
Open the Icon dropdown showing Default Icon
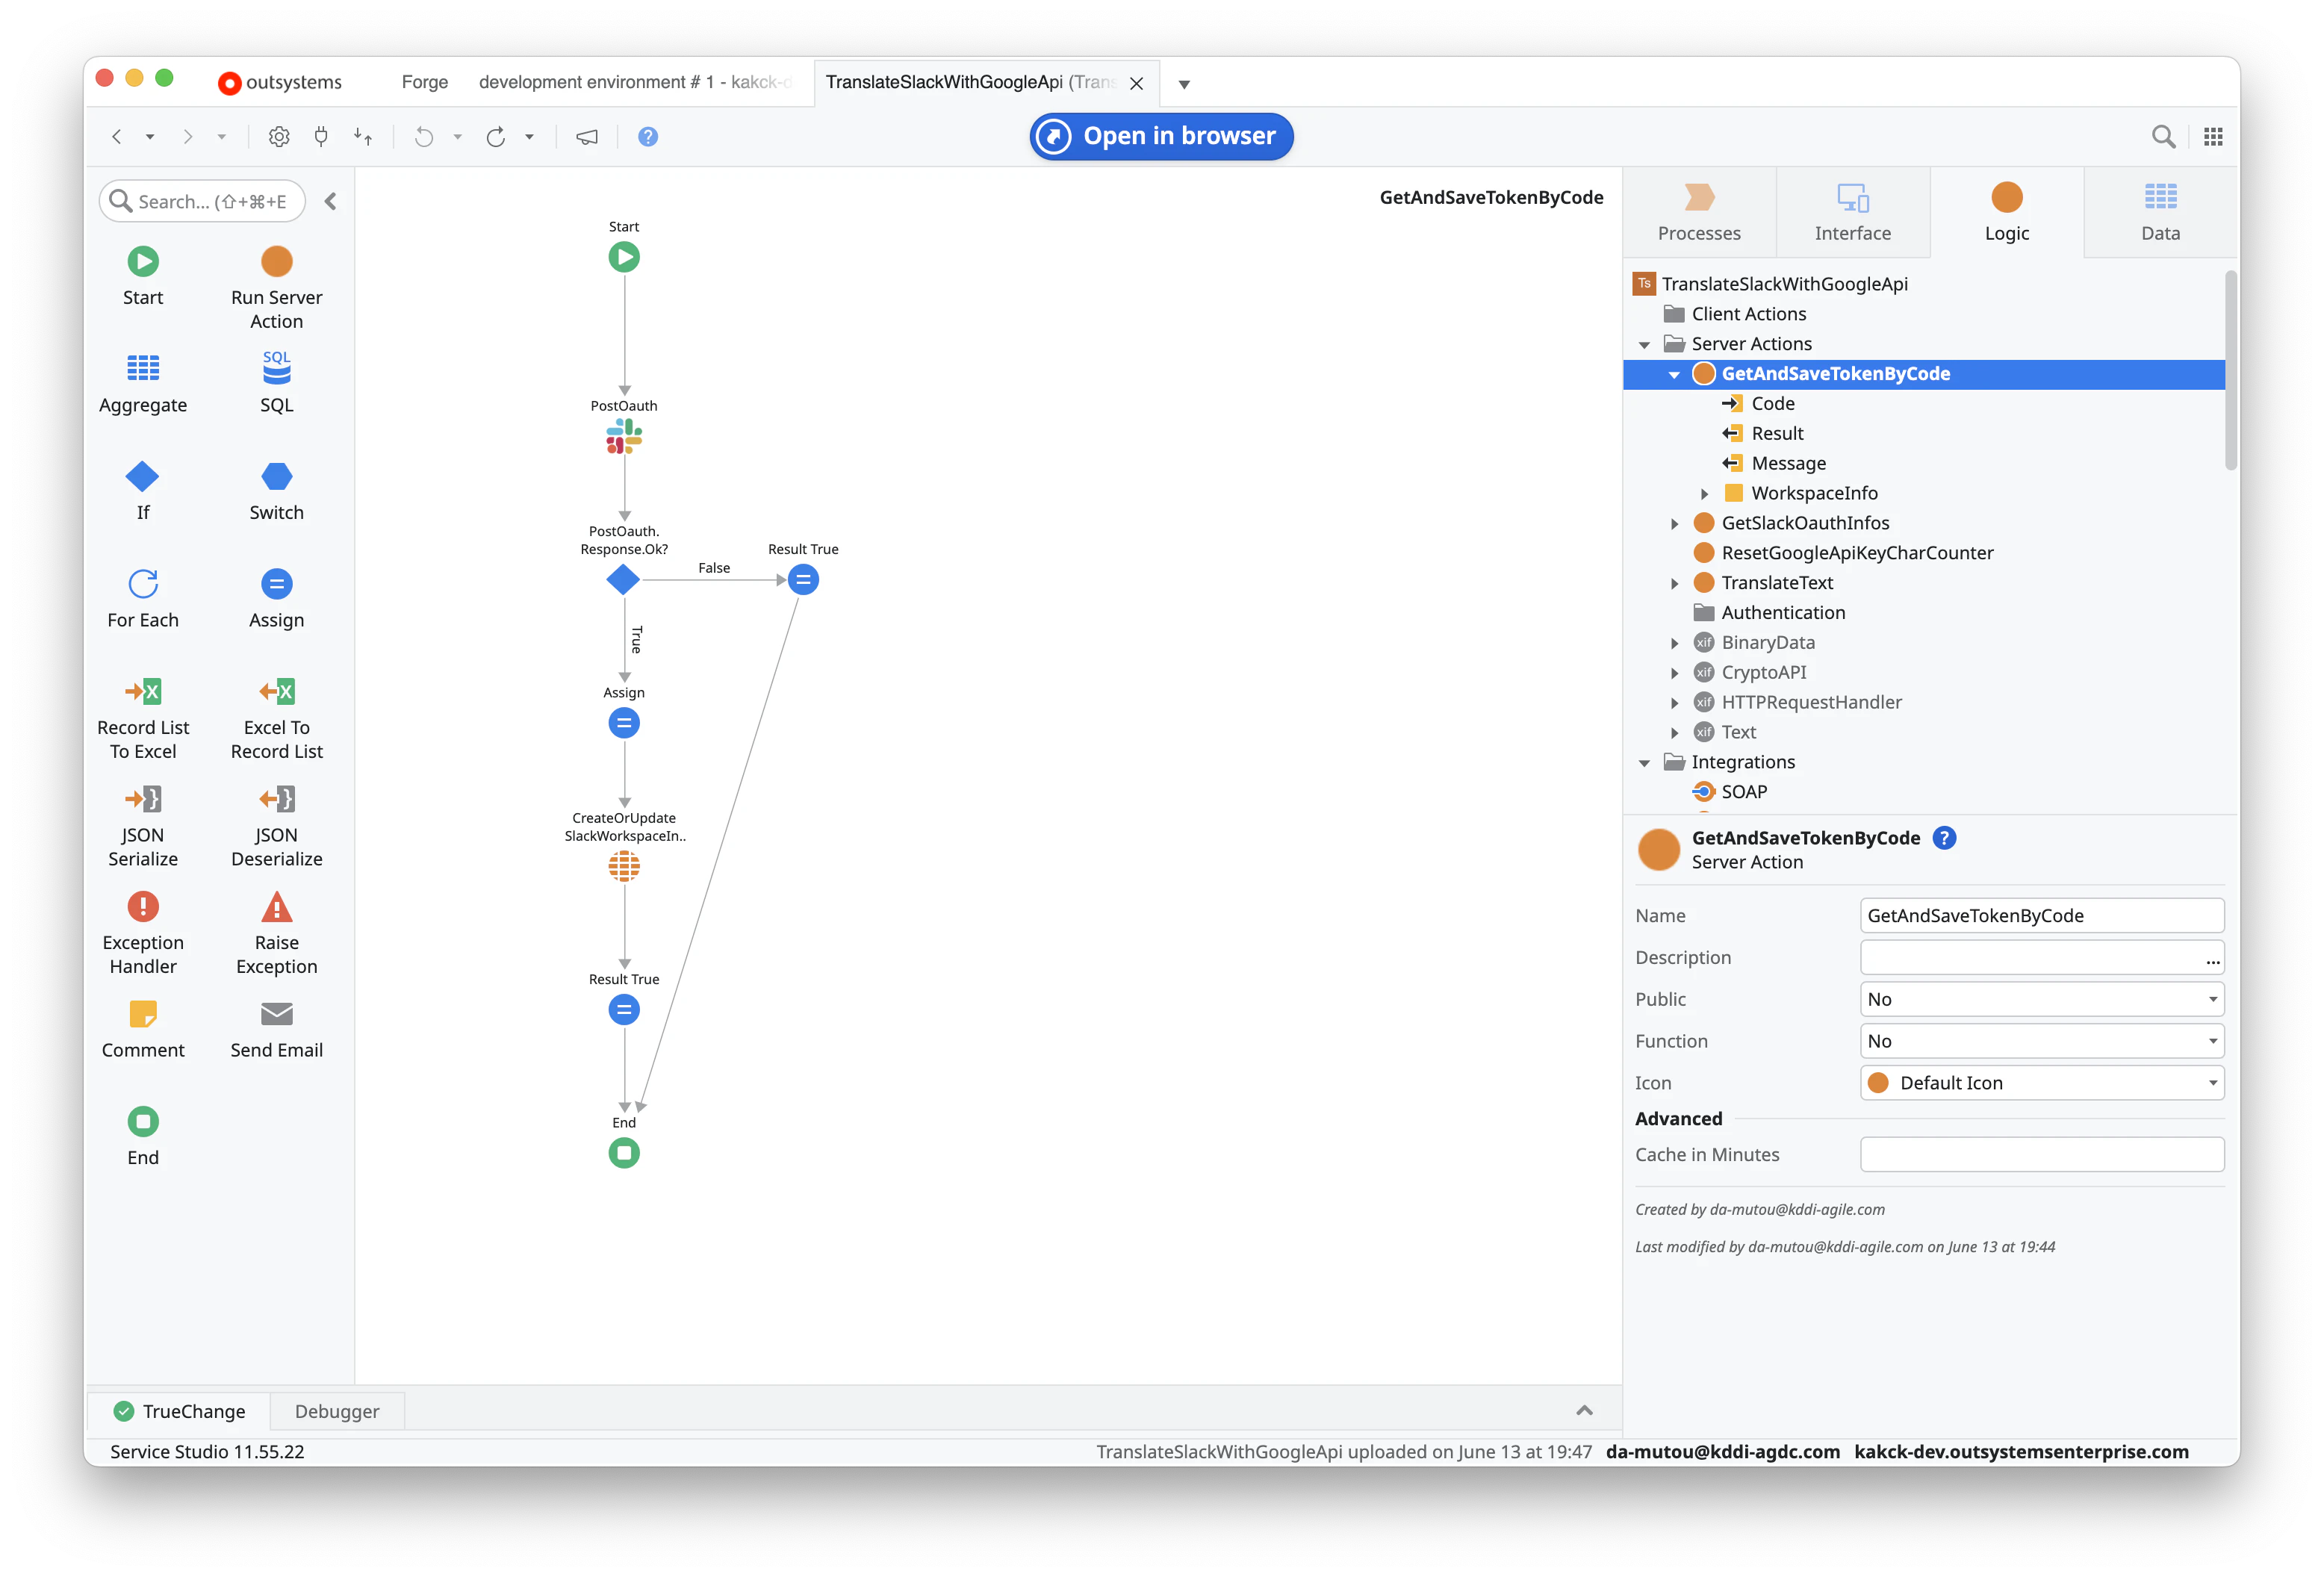2041,1083
